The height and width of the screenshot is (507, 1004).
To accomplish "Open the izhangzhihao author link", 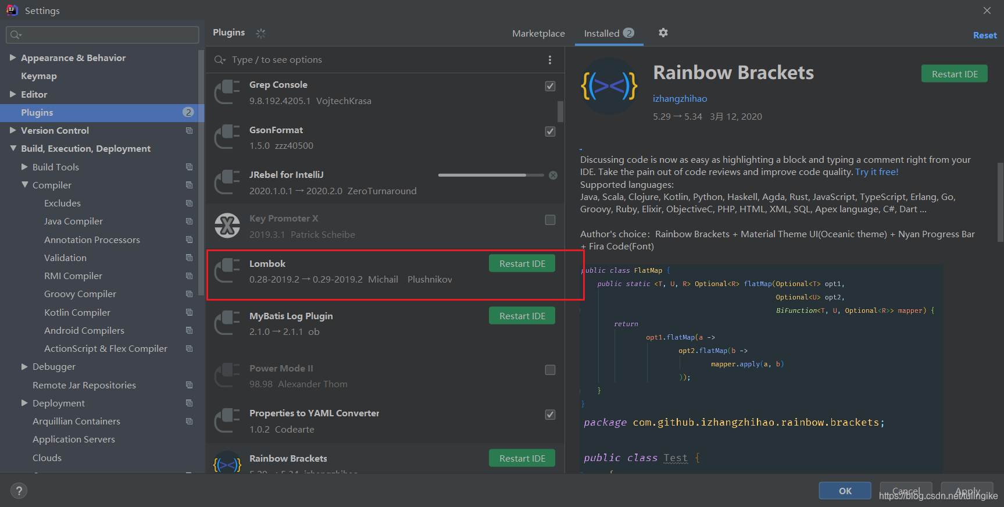I will point(680,99).
